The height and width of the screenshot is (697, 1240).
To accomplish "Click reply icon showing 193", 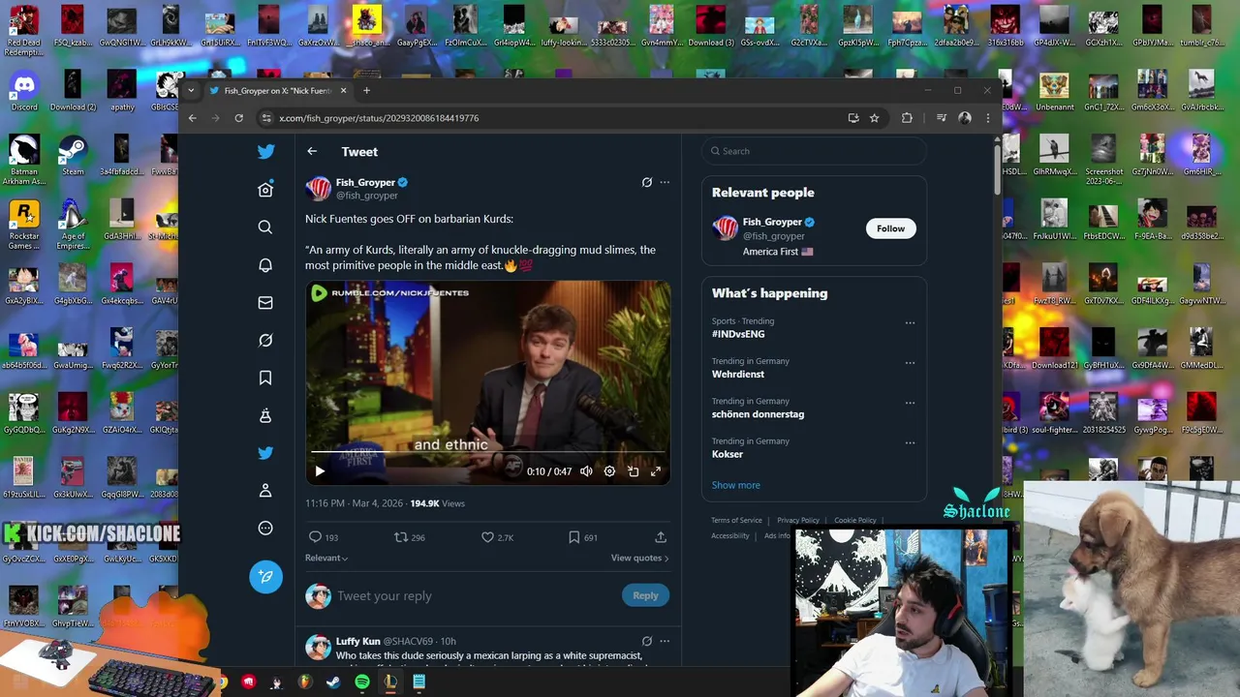I will 315,536.
